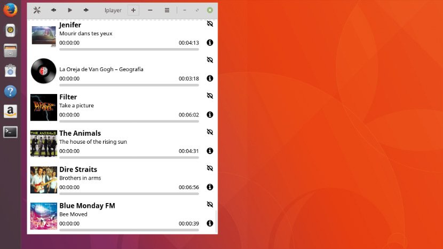Open the Terminal from the dock
This screenshot has width=443, height=249.
coord(11,132)
